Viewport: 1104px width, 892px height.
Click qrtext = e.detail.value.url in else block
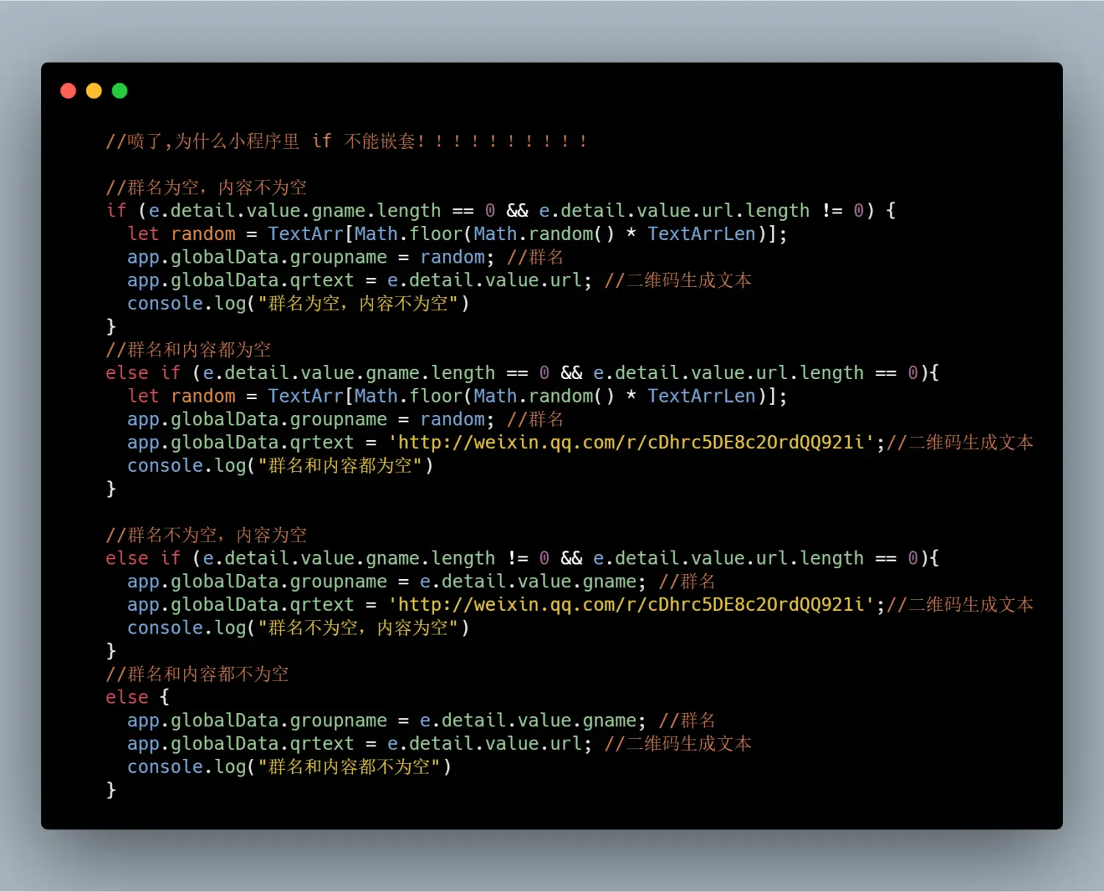click(359, 744)
